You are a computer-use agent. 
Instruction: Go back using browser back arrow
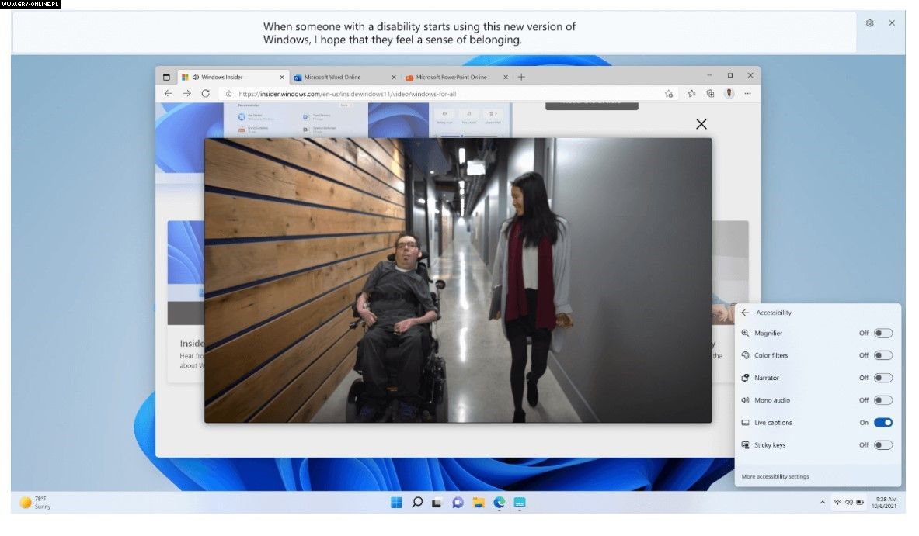pos(168,93)
